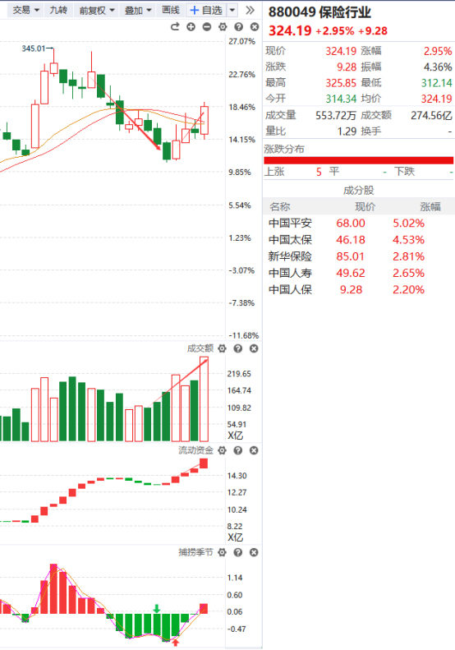Click the 5.02% change of 中国平安
Viewport: 455px width, 650px height.
coord(408,224)
